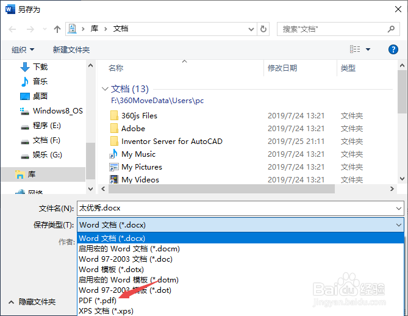408x316 pixels.
Task: Change the view layout icon
Action: (x=355, y=49)
